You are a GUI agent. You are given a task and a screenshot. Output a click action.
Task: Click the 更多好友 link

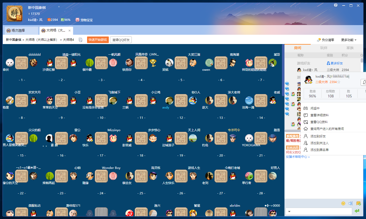pyautogui.click(x=337, y=63)
